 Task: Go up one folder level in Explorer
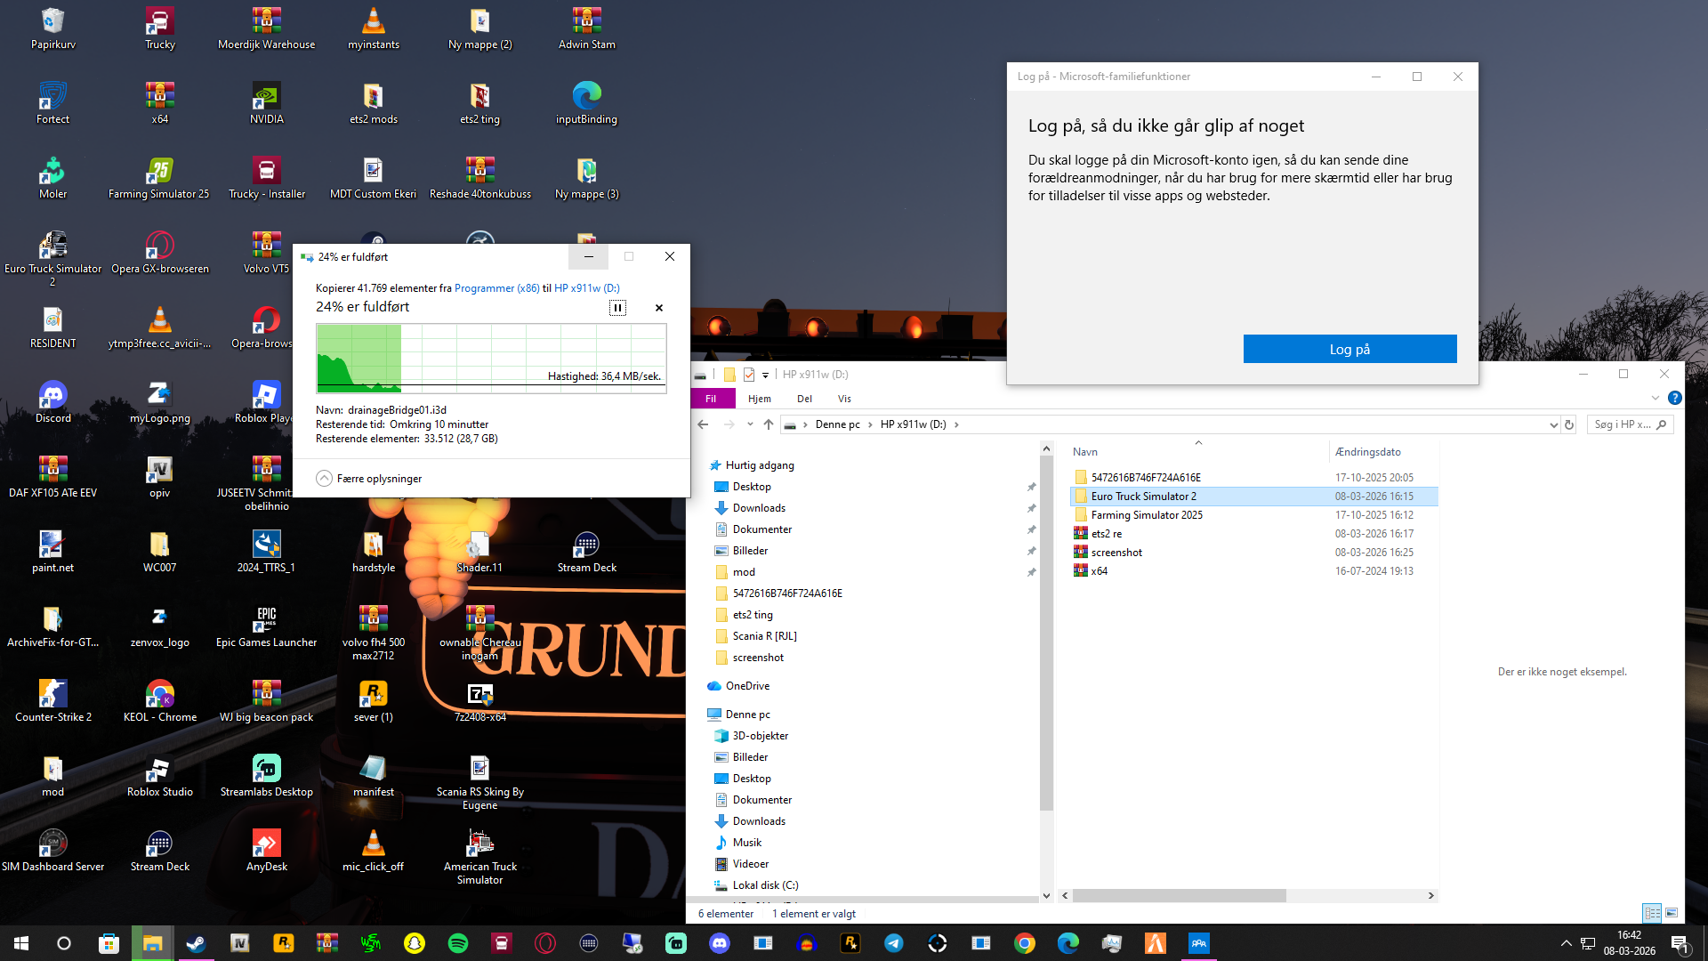(x=769, y=424)
